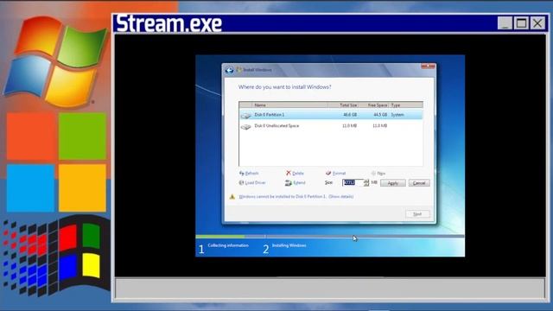The width and height of the screenshot is (553, 311).
Task: Click the Extend partition icon
Action: (x=288, y=182)
